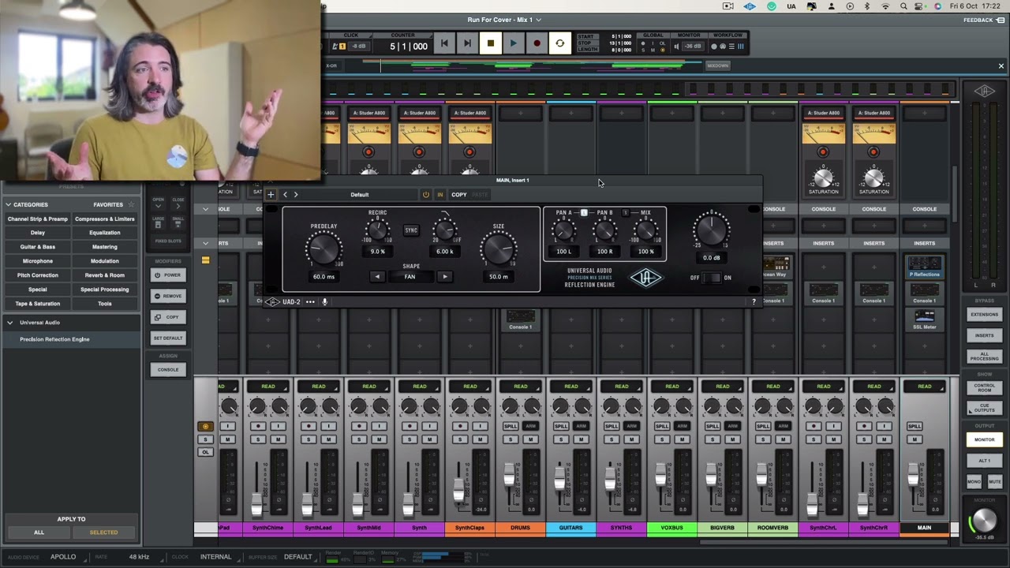Viewport: 1010px width, 568px height.
Task: Add a plugin preset with the plus icon
Action: [x=271, y=195]
